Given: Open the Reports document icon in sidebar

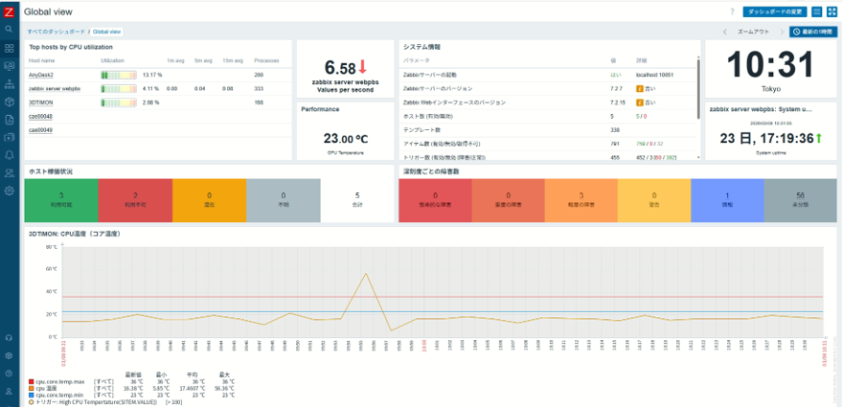Looking at the screenshot, I should 9,120.
